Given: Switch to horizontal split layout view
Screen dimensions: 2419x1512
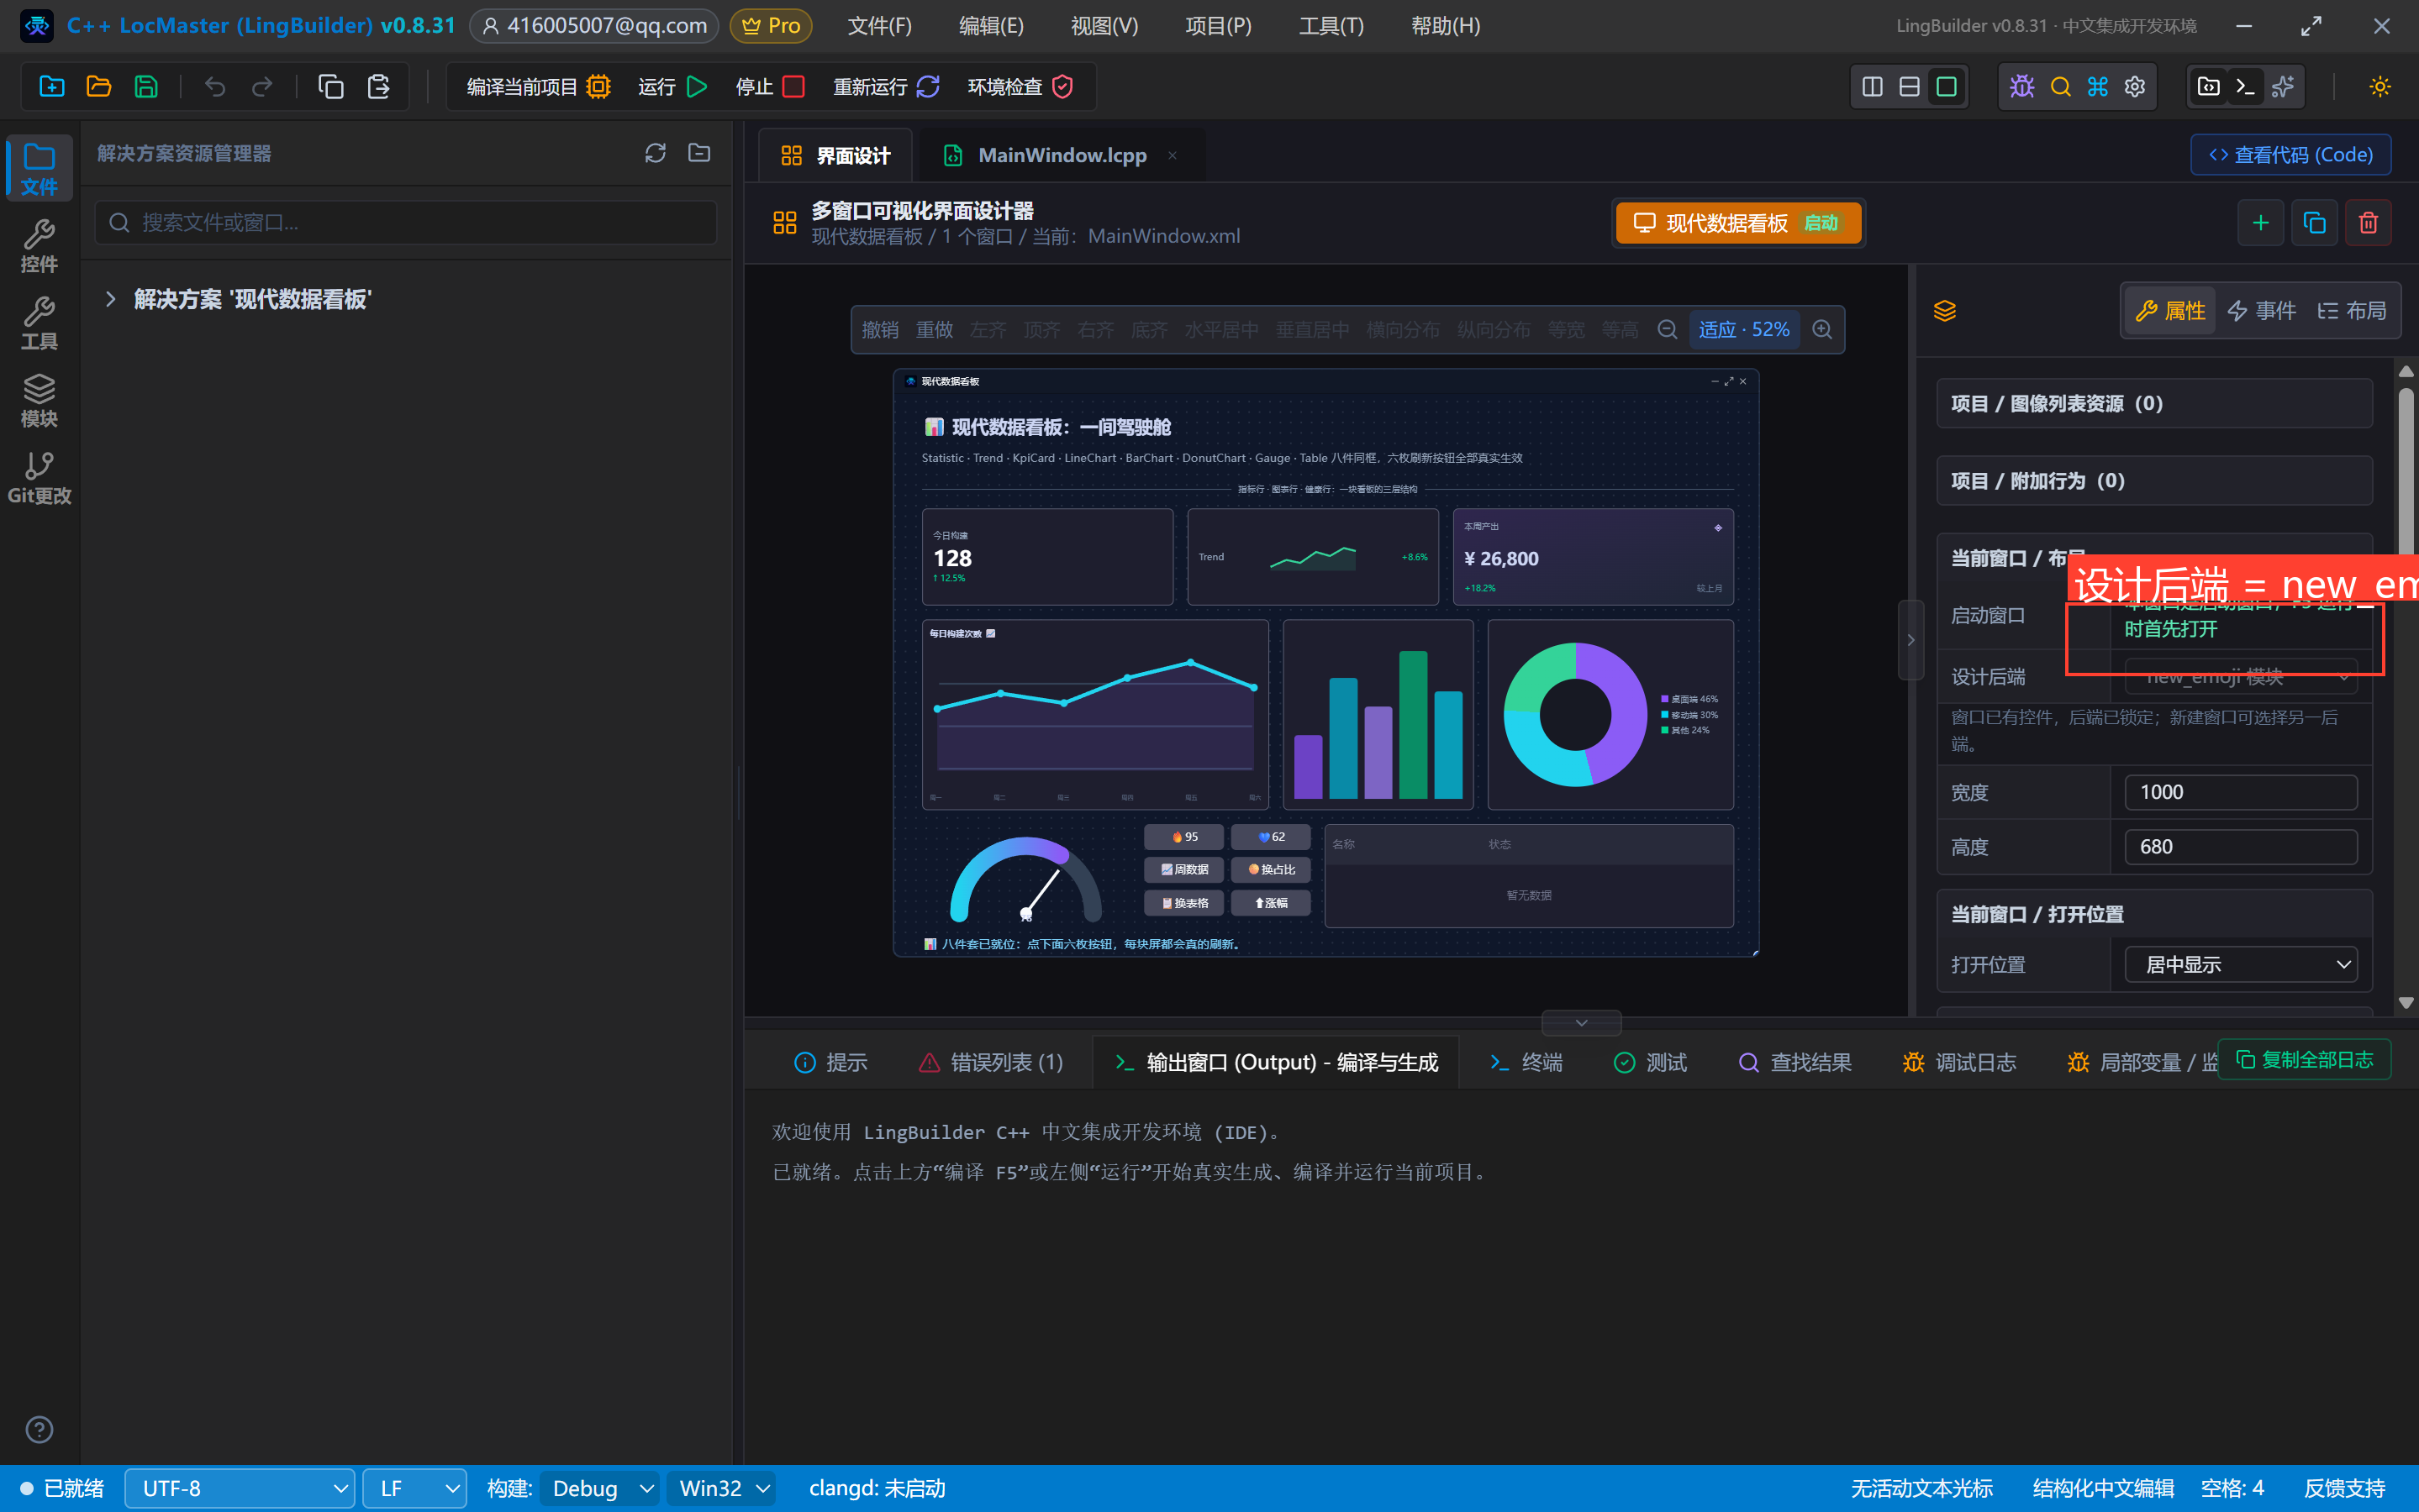Looking at the screenshot, I should (1909, 87).
